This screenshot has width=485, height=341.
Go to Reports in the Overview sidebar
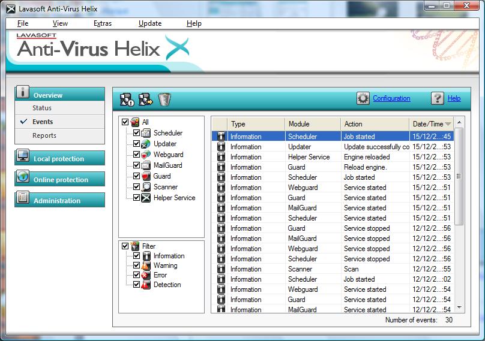coord(44,135)
